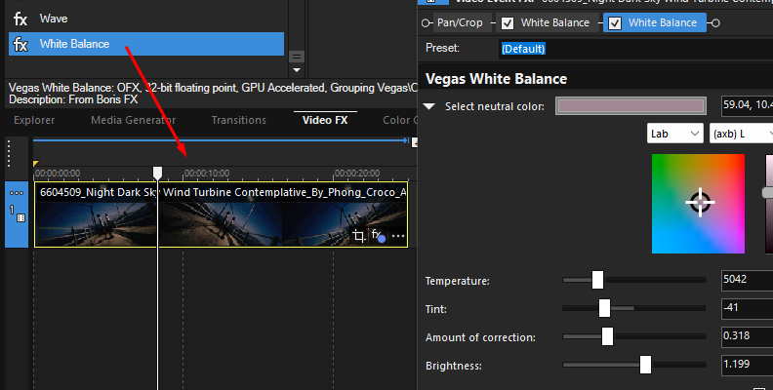The width and height of the screenshot is (773, 390).
Task: Click the chain end node after White Balance
Action: 715,23
